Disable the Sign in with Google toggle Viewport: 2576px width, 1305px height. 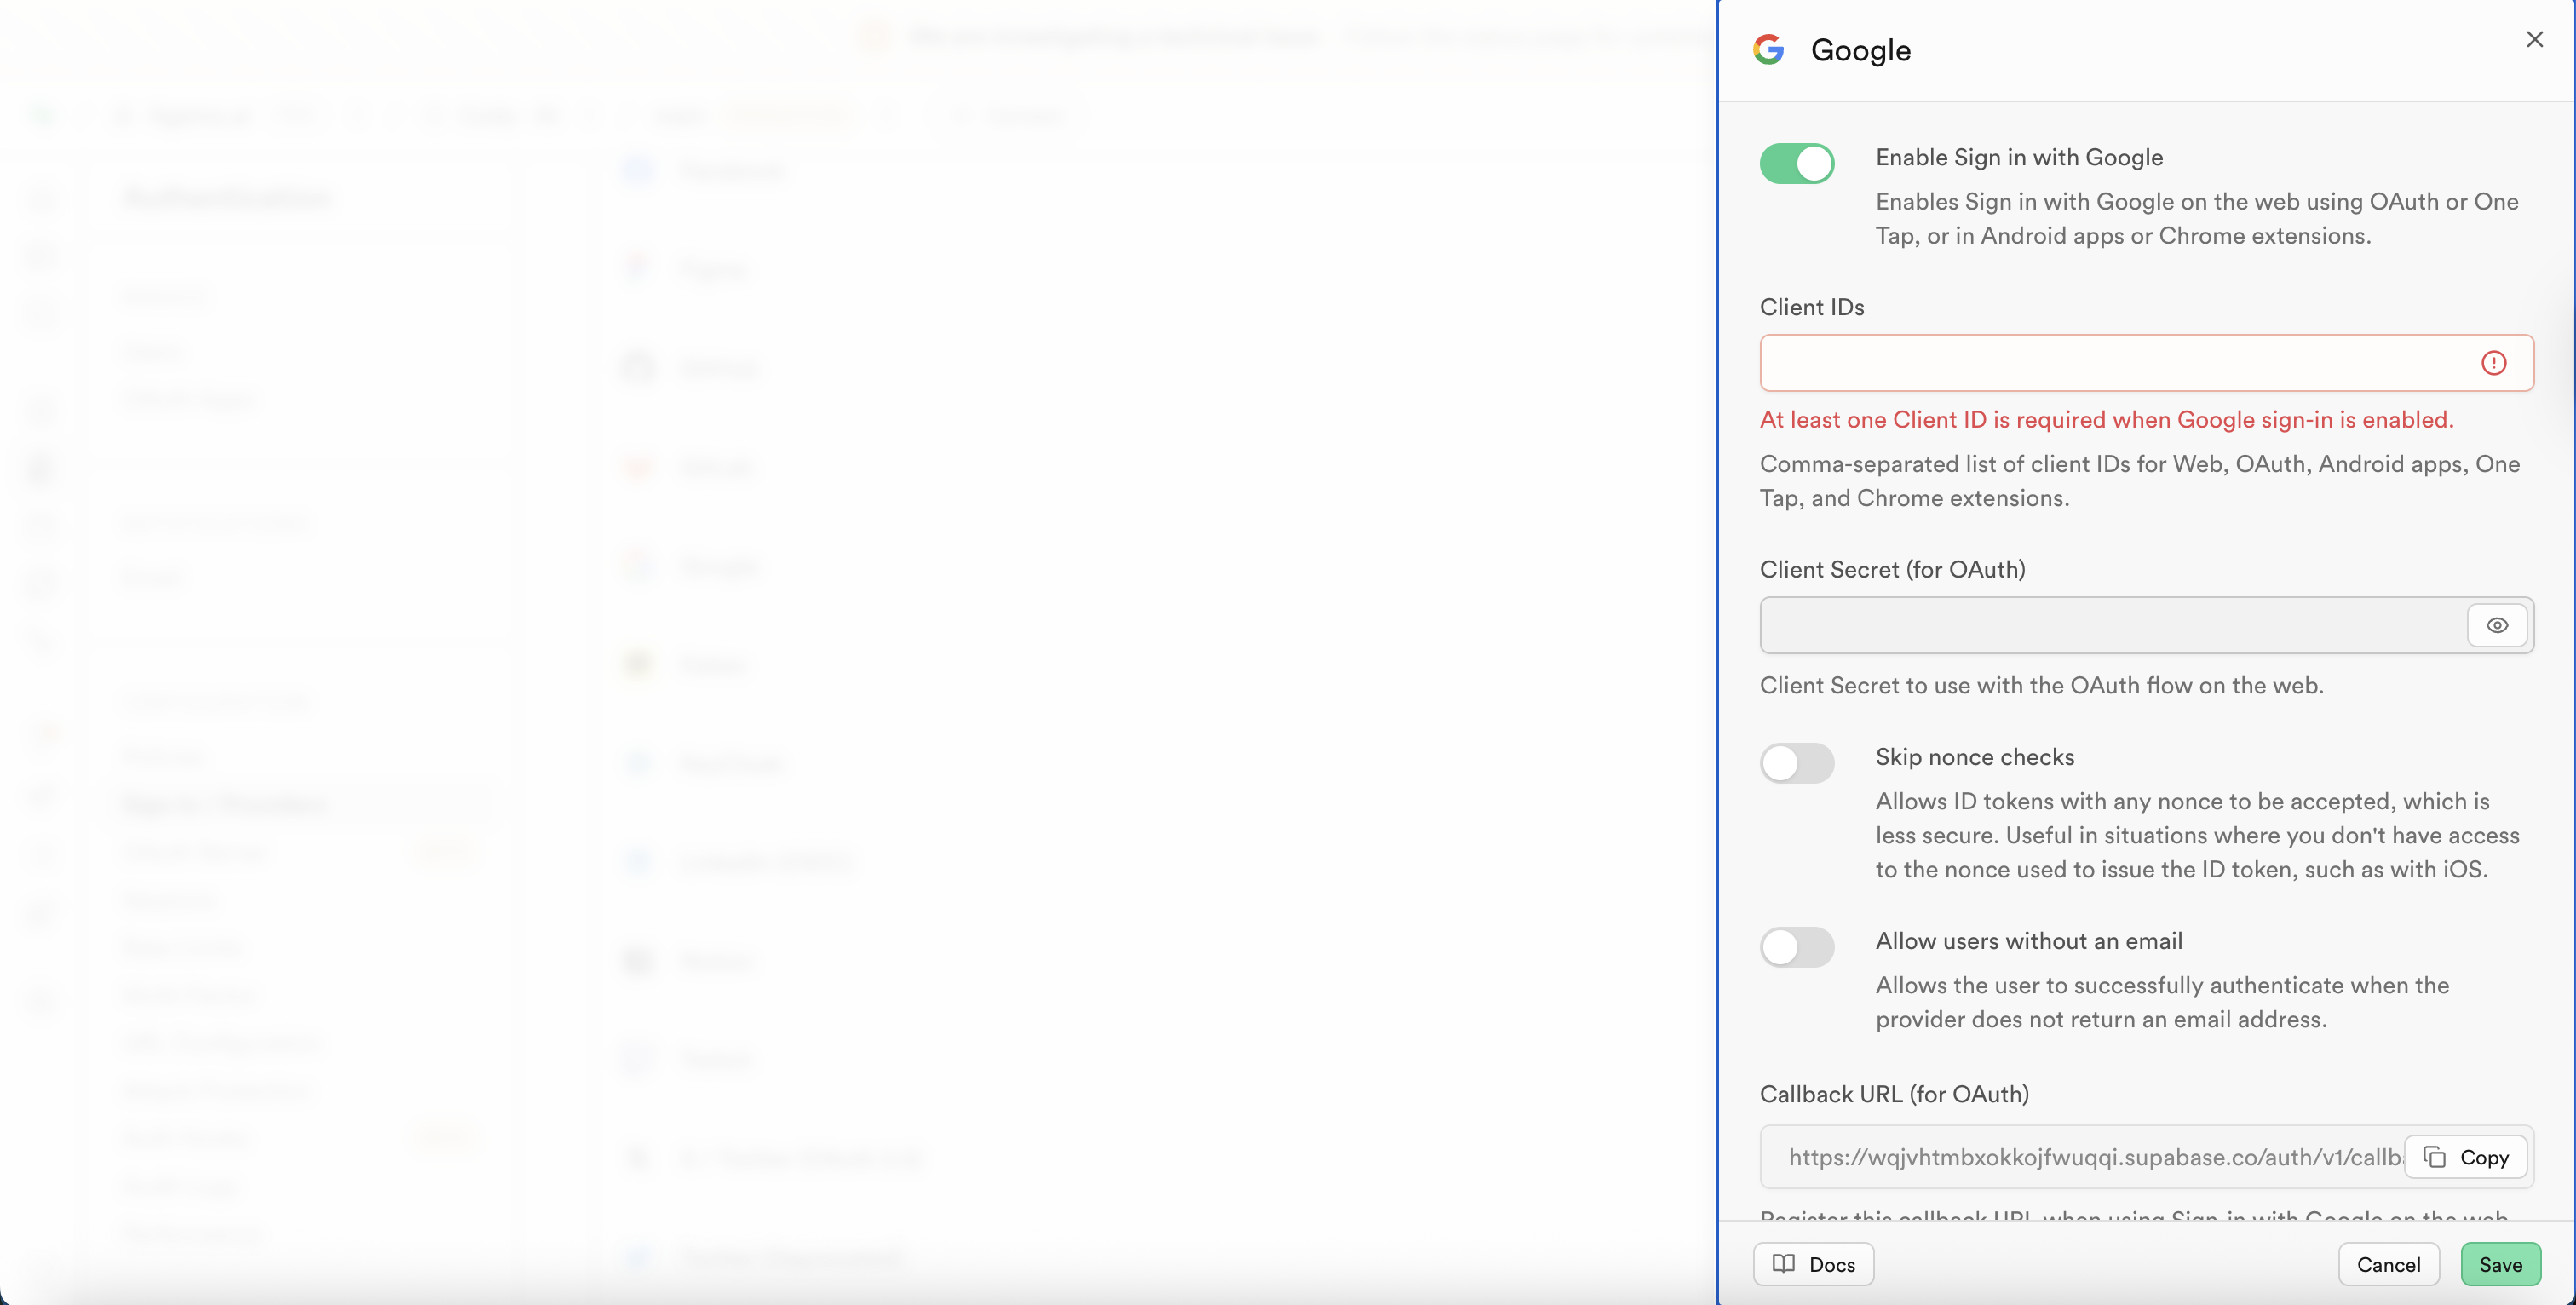coord(1797,163)
